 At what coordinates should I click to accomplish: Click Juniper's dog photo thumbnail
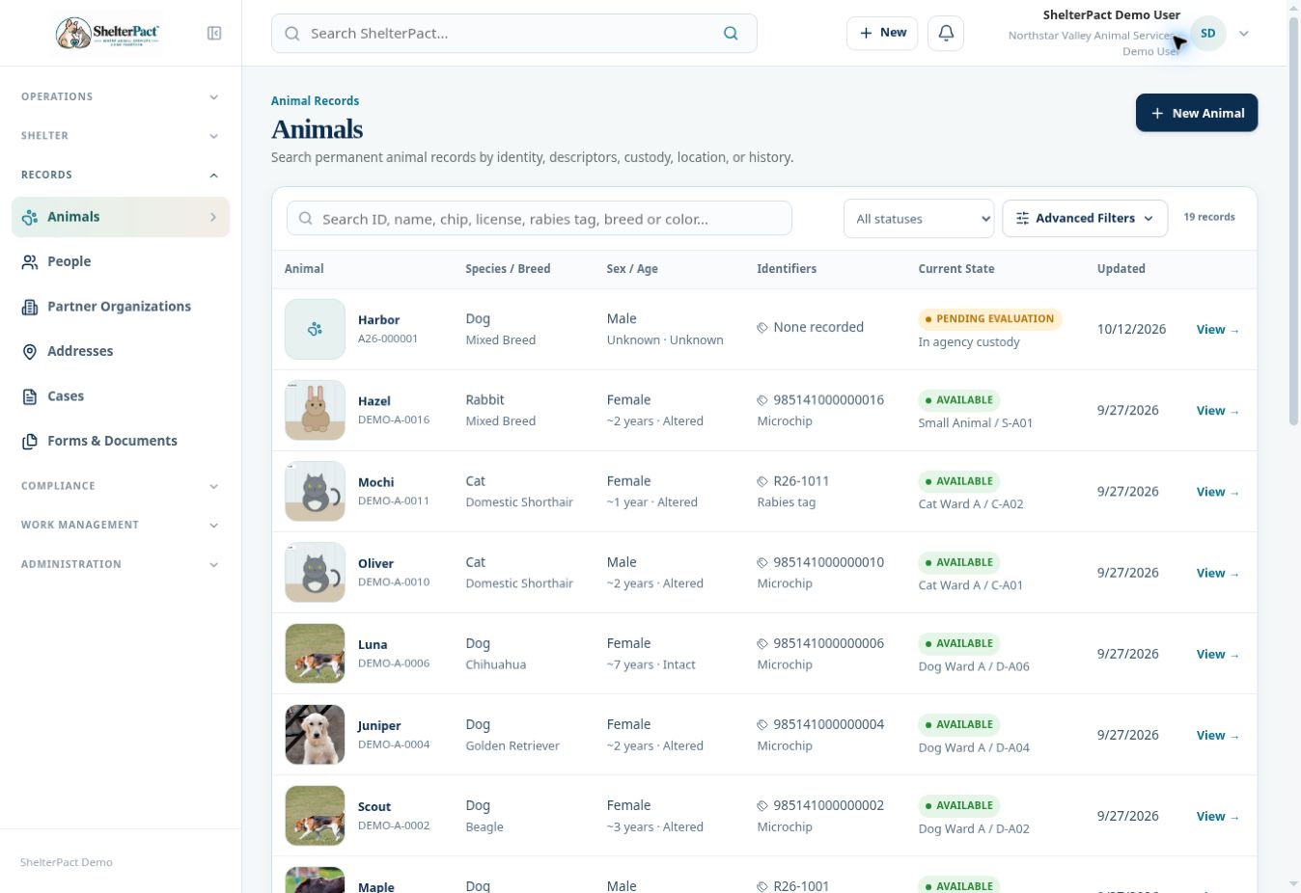315,734
